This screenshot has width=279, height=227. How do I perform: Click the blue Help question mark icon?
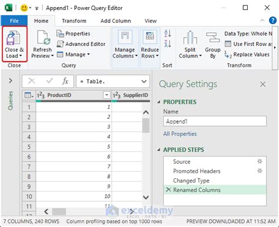[x=273, y=20]
